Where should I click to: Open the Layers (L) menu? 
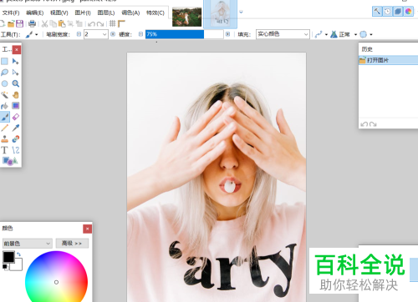106,13
